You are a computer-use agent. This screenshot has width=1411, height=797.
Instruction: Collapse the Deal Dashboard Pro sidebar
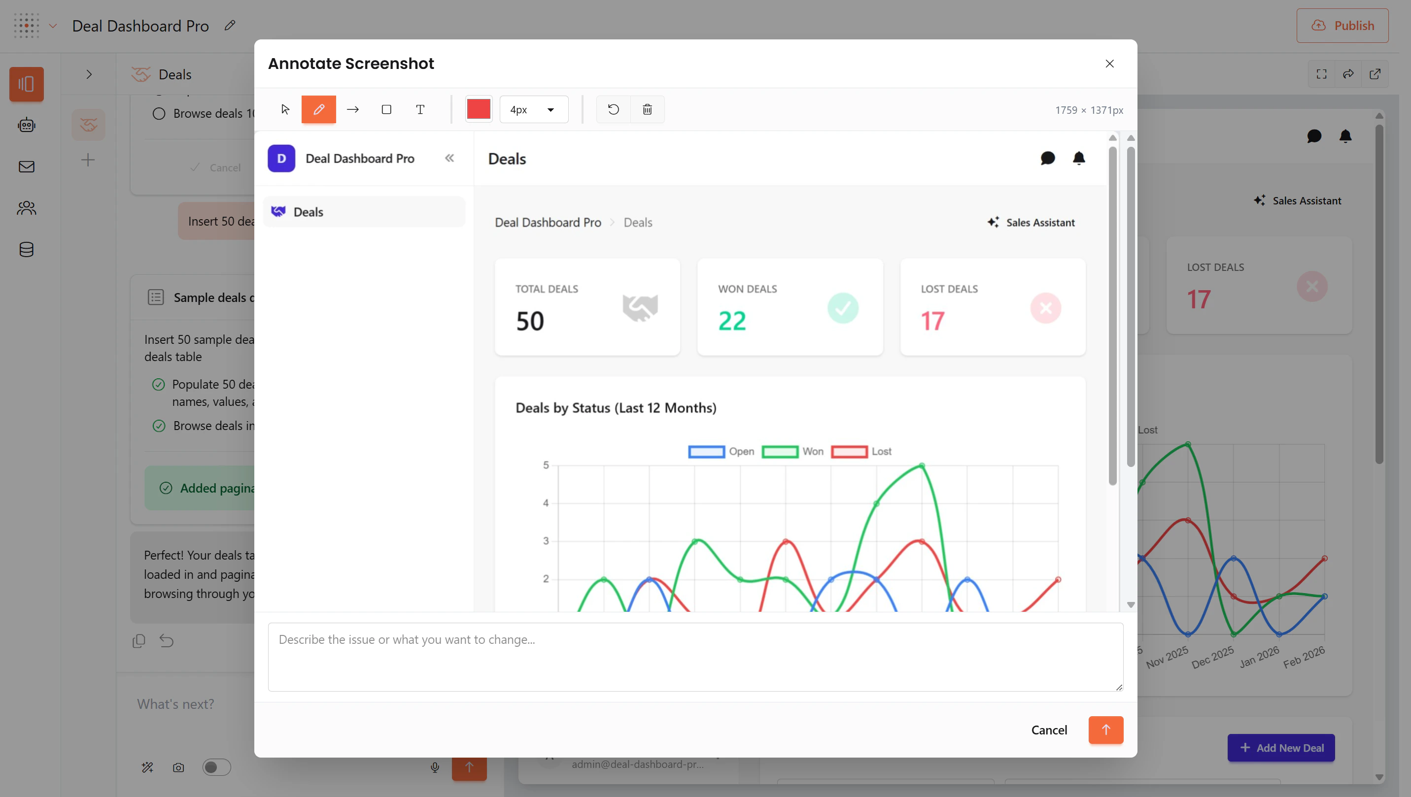pyautogui.click(x=449, y=158)
